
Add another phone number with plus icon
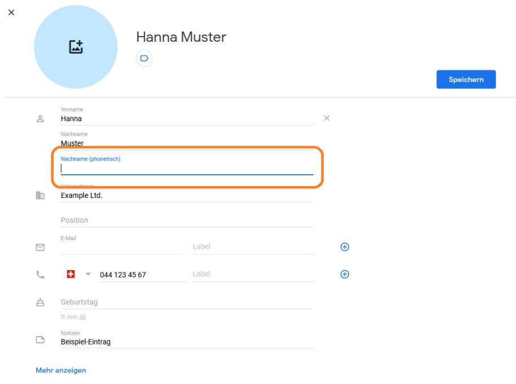click(x=345, y=274)
